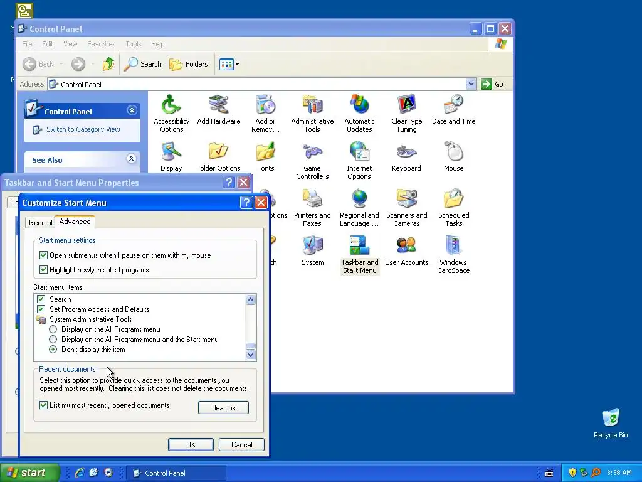This screenshot has height=482, width=642.
Task: Open Accessibility Options in Control Panel
Action: (x=171, y=114)
